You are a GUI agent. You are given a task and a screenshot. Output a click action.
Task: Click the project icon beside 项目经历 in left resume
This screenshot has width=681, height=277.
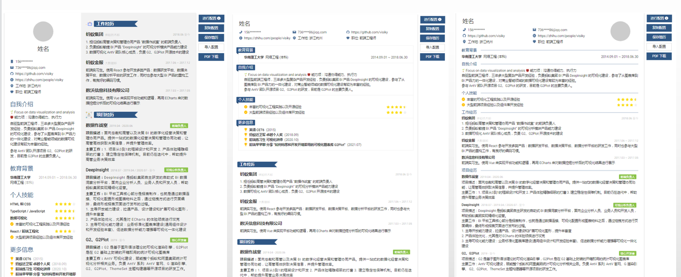[x=89, y=115]
